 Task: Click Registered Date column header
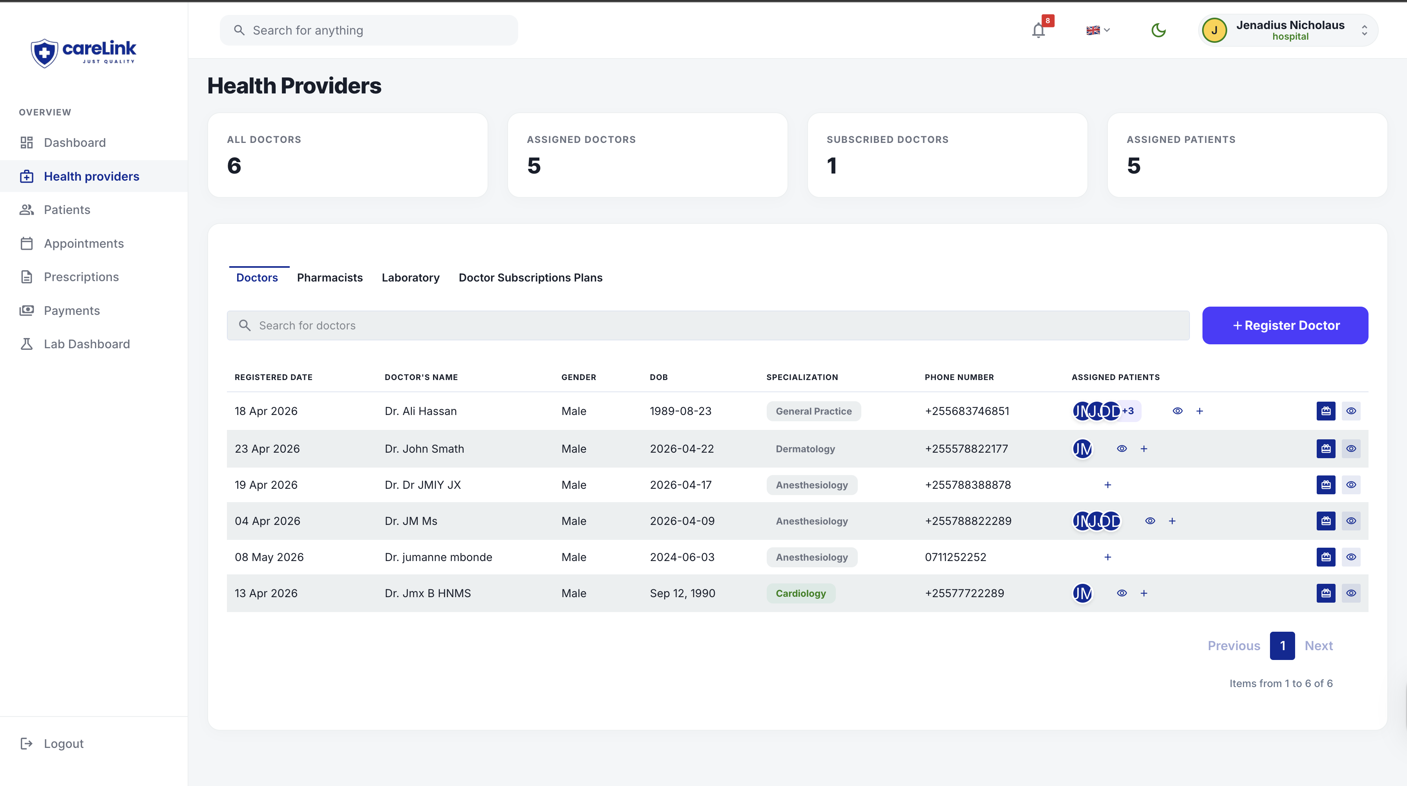tap(274, 377)
